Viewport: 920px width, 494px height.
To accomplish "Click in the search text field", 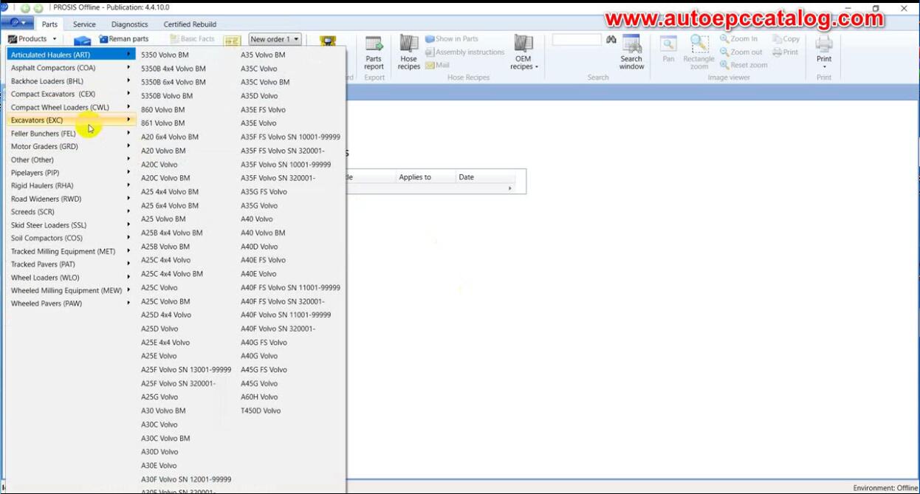I will tap(577, 40).
